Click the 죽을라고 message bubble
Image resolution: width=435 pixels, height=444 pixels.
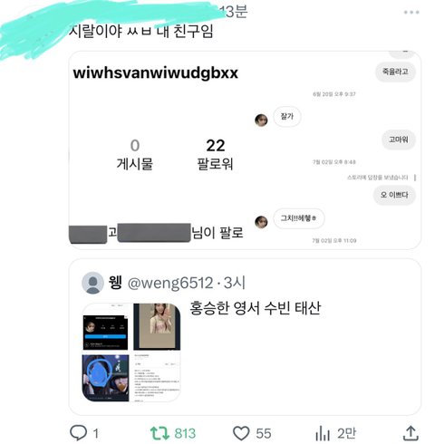(x=395, y=72)
